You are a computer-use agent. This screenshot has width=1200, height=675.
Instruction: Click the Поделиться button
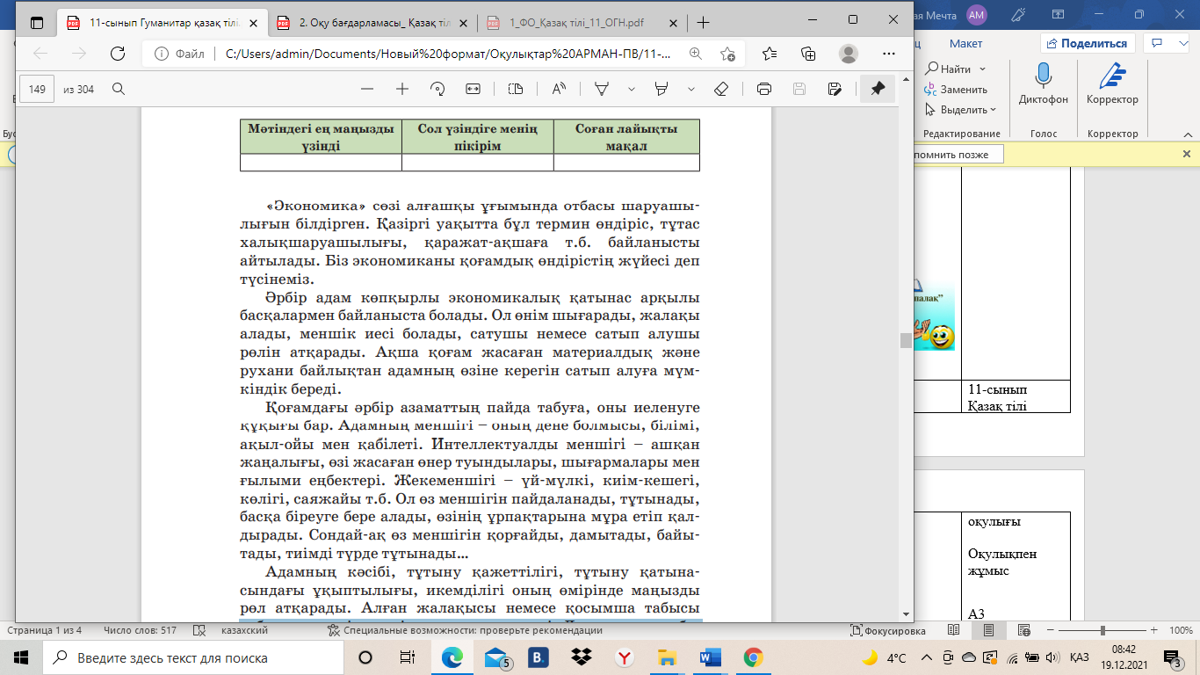1087,43
